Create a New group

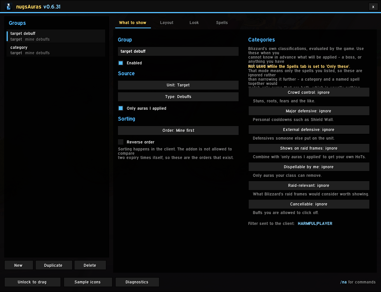pos(19,265)
